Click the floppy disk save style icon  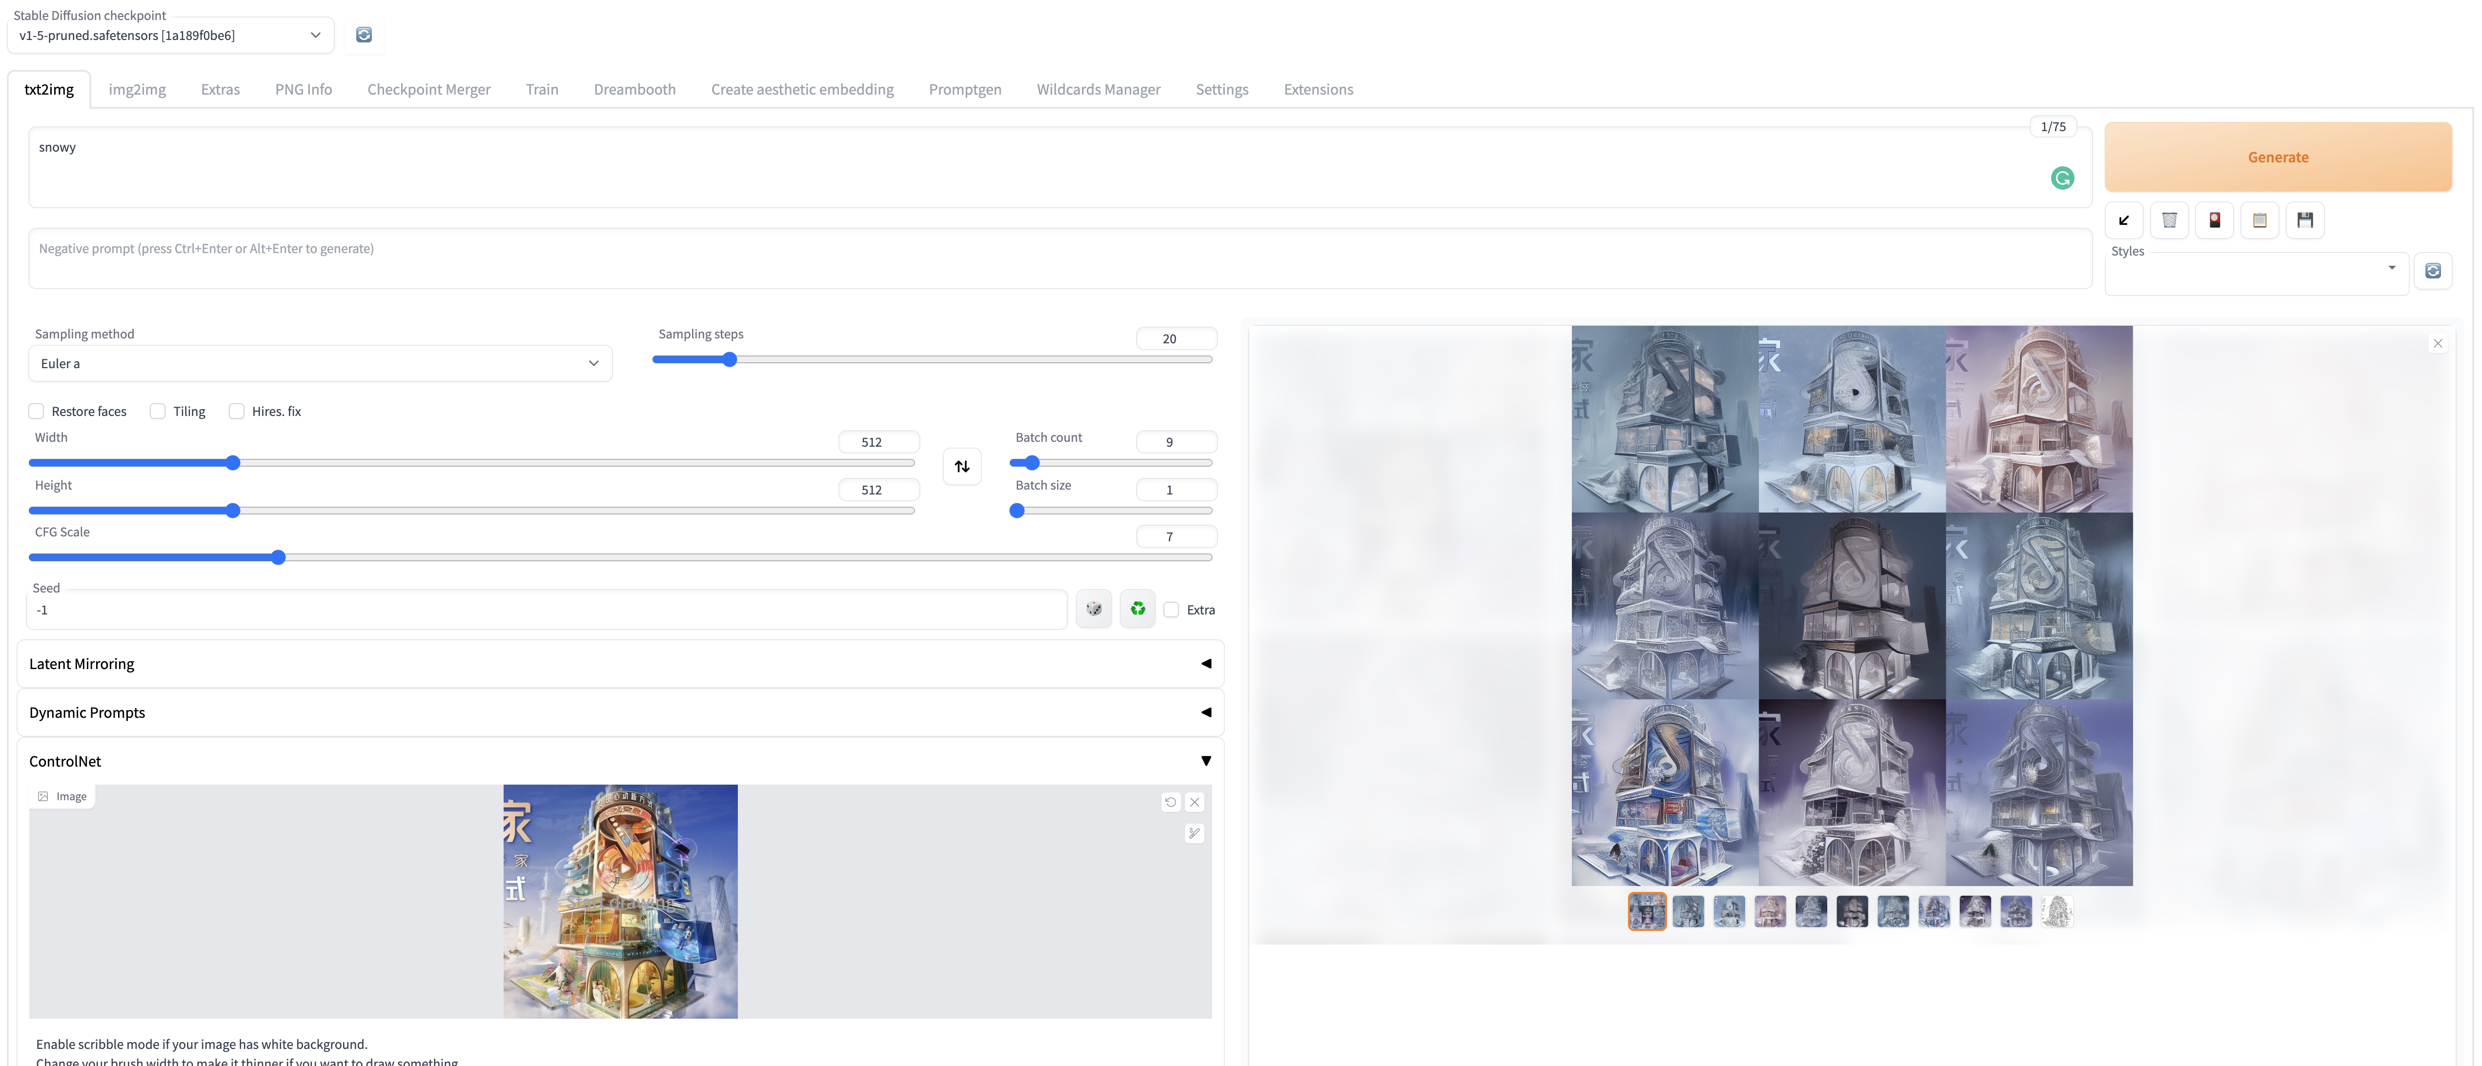click(x=2305, y=220)
